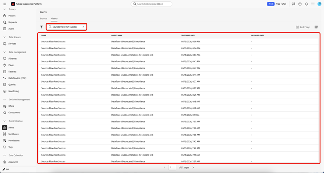Sort by the Triggered Date column header
The height and width of the screenshot is (173, 324).
click(188, 35)
